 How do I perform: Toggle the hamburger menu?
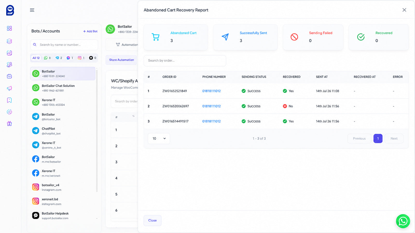click(32, 10)
